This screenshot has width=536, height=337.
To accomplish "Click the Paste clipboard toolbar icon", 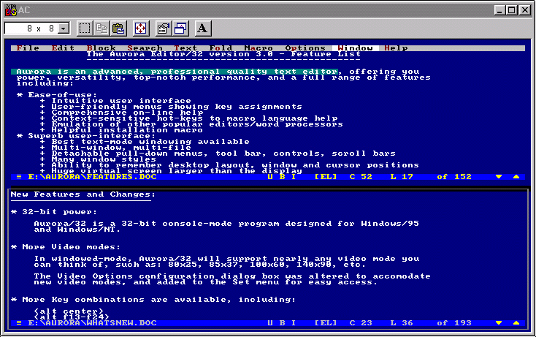I will 118,29.
